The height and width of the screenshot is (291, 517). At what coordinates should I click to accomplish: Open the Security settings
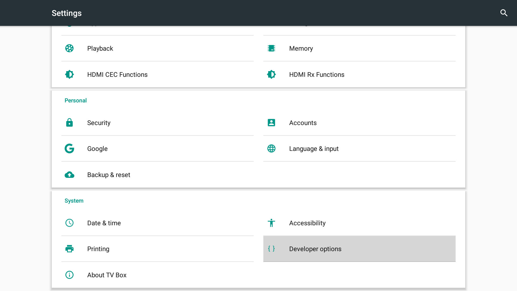[x=99, y=123]
